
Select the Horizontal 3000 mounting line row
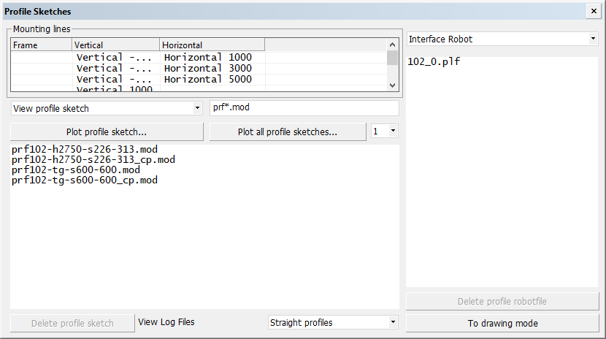tap(207, 68)
